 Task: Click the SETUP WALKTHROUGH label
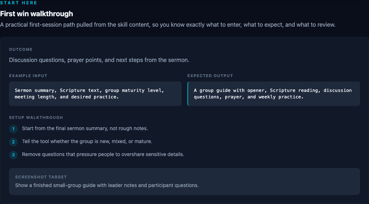[x=36, y=117]
